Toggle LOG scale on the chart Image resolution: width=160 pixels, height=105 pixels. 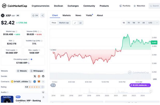(x=150, y=23)
